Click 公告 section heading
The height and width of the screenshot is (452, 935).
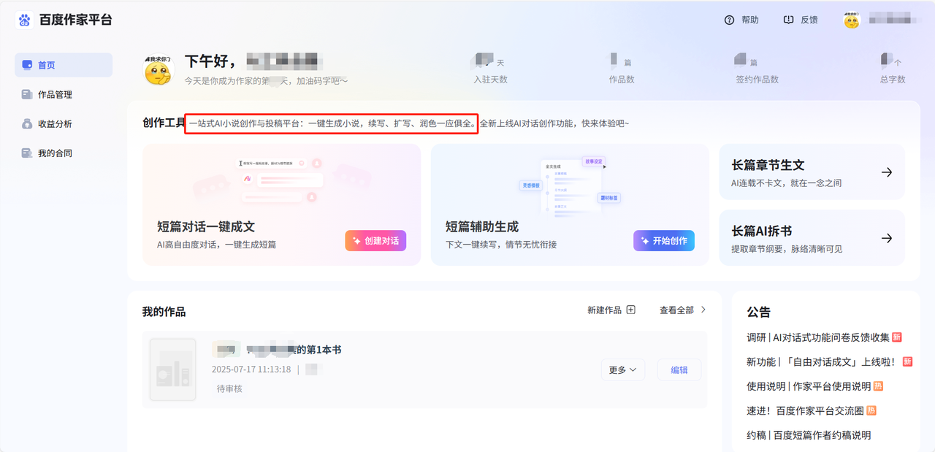tap(758, 312)
